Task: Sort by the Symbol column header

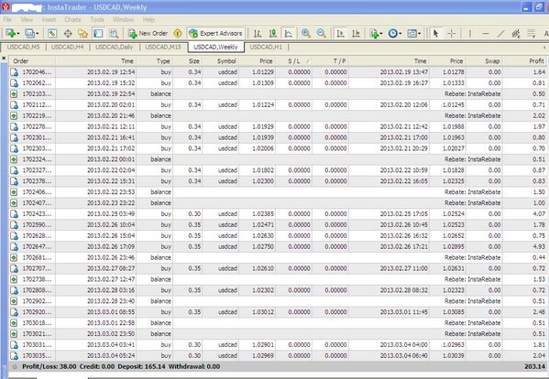Action: pos(221,60)
